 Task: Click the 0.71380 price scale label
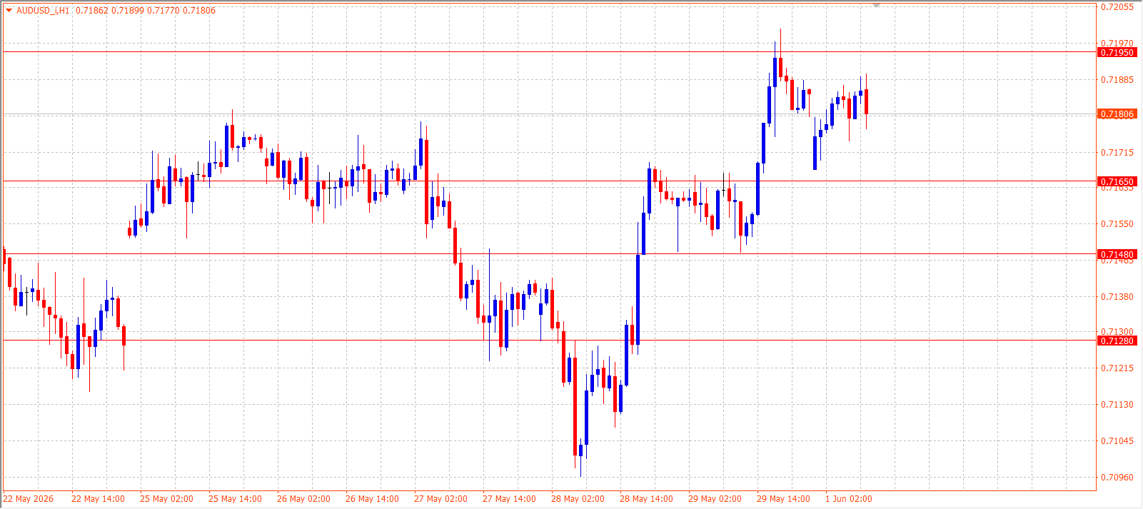pyautogui.click(x=1117, y=297)
